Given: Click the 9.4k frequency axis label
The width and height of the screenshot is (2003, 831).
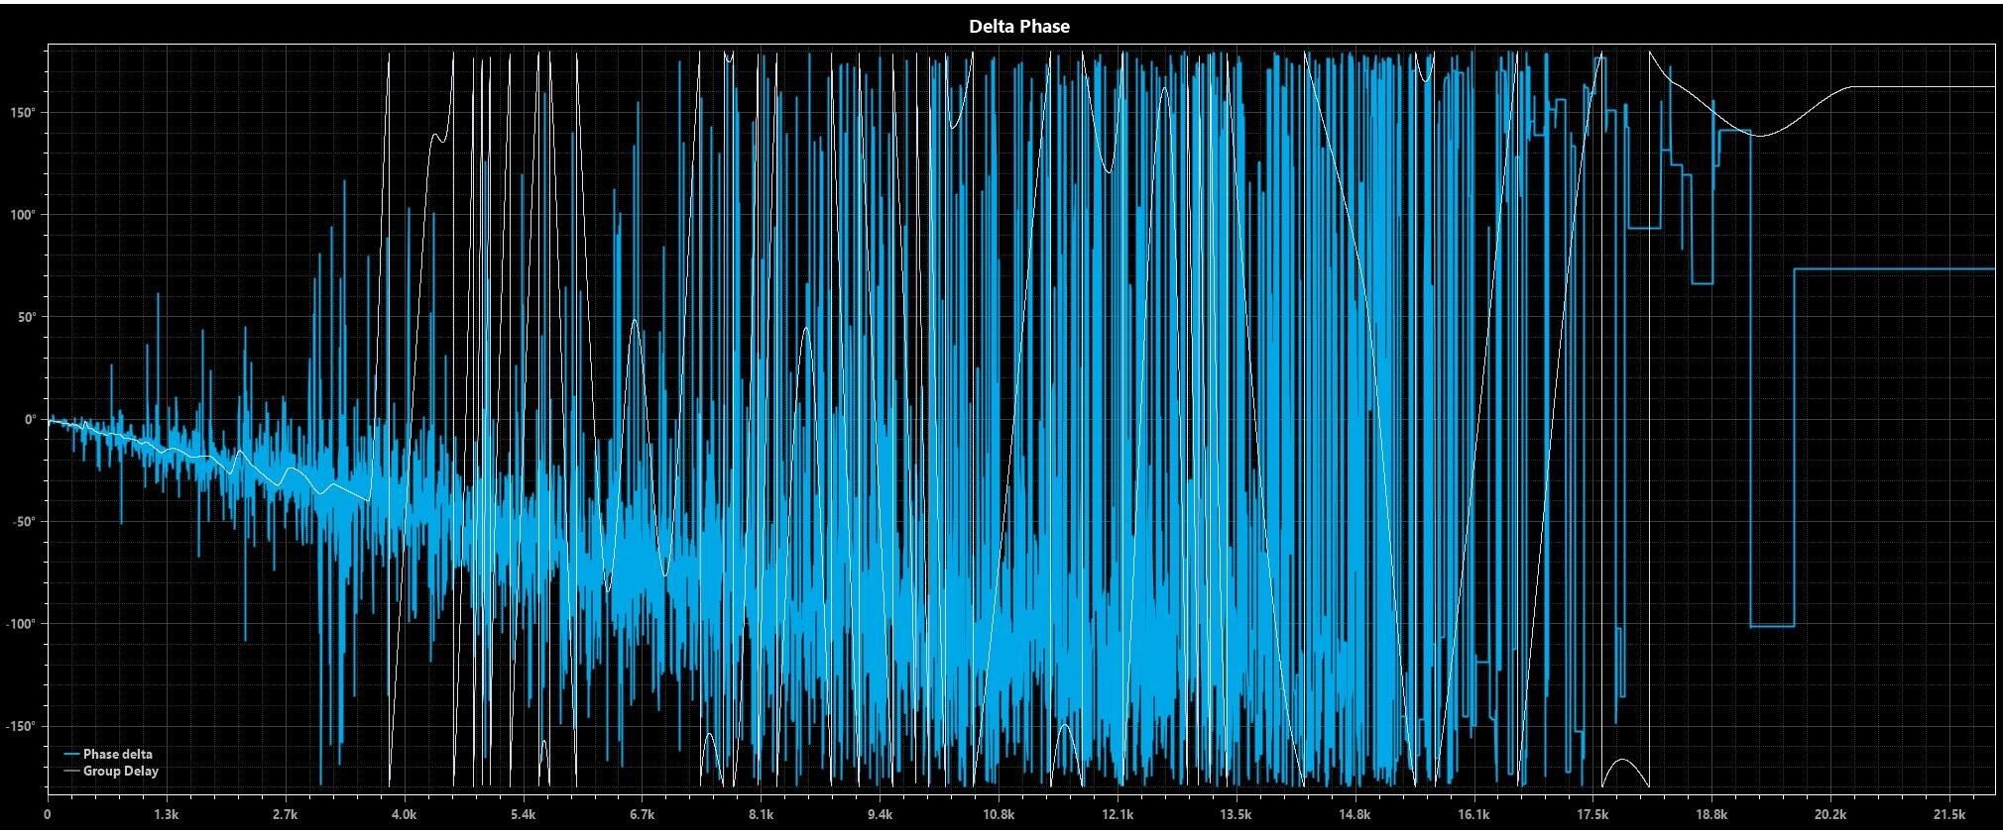Looking at the screenshot, I should pos(880,815).
